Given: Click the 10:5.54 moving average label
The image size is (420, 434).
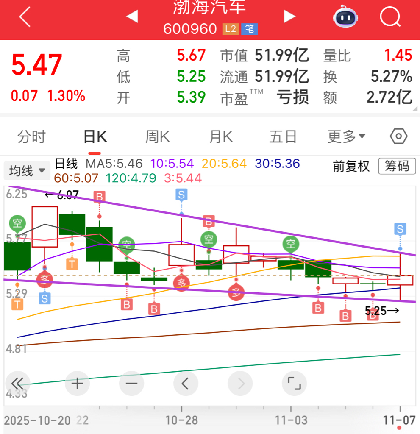Looking at the screenshot, I should 172,164.
